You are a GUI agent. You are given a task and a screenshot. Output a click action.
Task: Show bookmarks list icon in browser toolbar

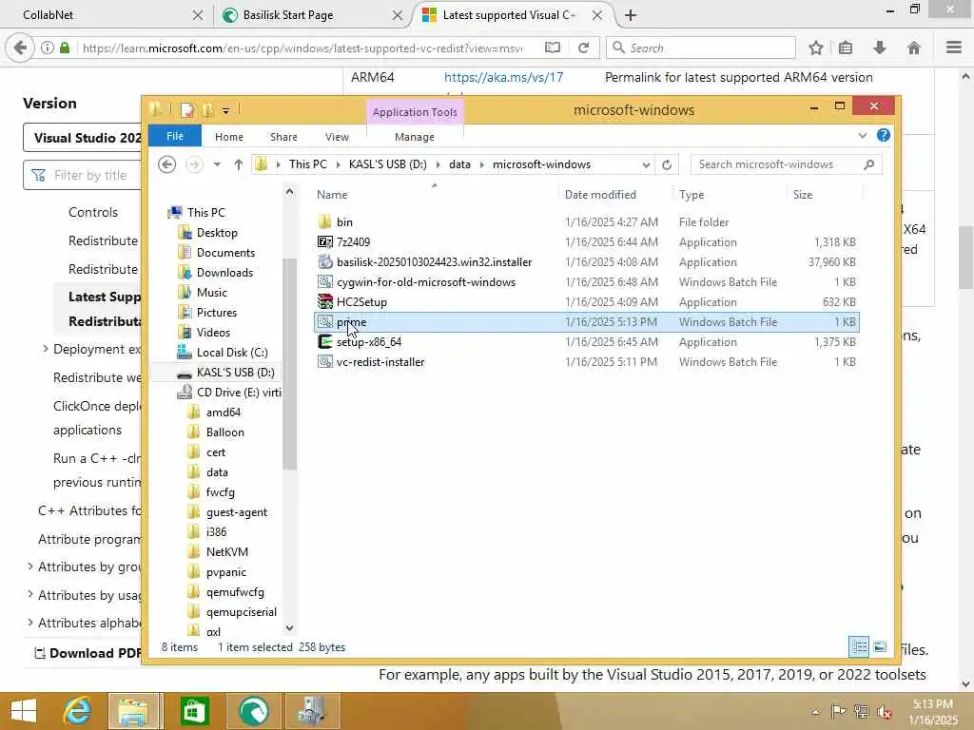tap(846, 48)
